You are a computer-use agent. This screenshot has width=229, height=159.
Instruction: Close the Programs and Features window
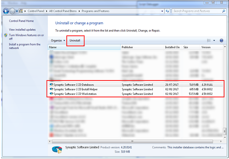pyautogui.click(x=222, y=3)
